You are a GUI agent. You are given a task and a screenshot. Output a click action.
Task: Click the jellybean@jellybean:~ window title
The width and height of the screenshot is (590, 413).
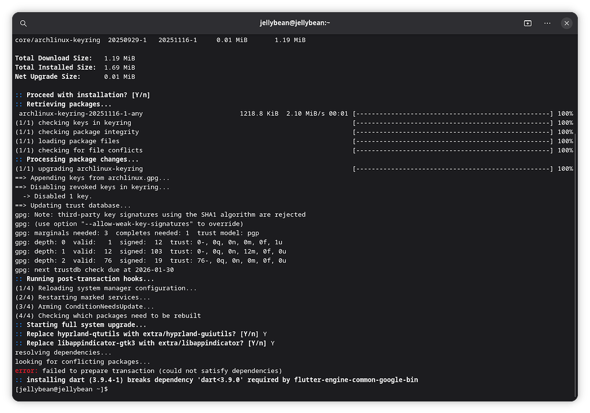tap(294, 23)
